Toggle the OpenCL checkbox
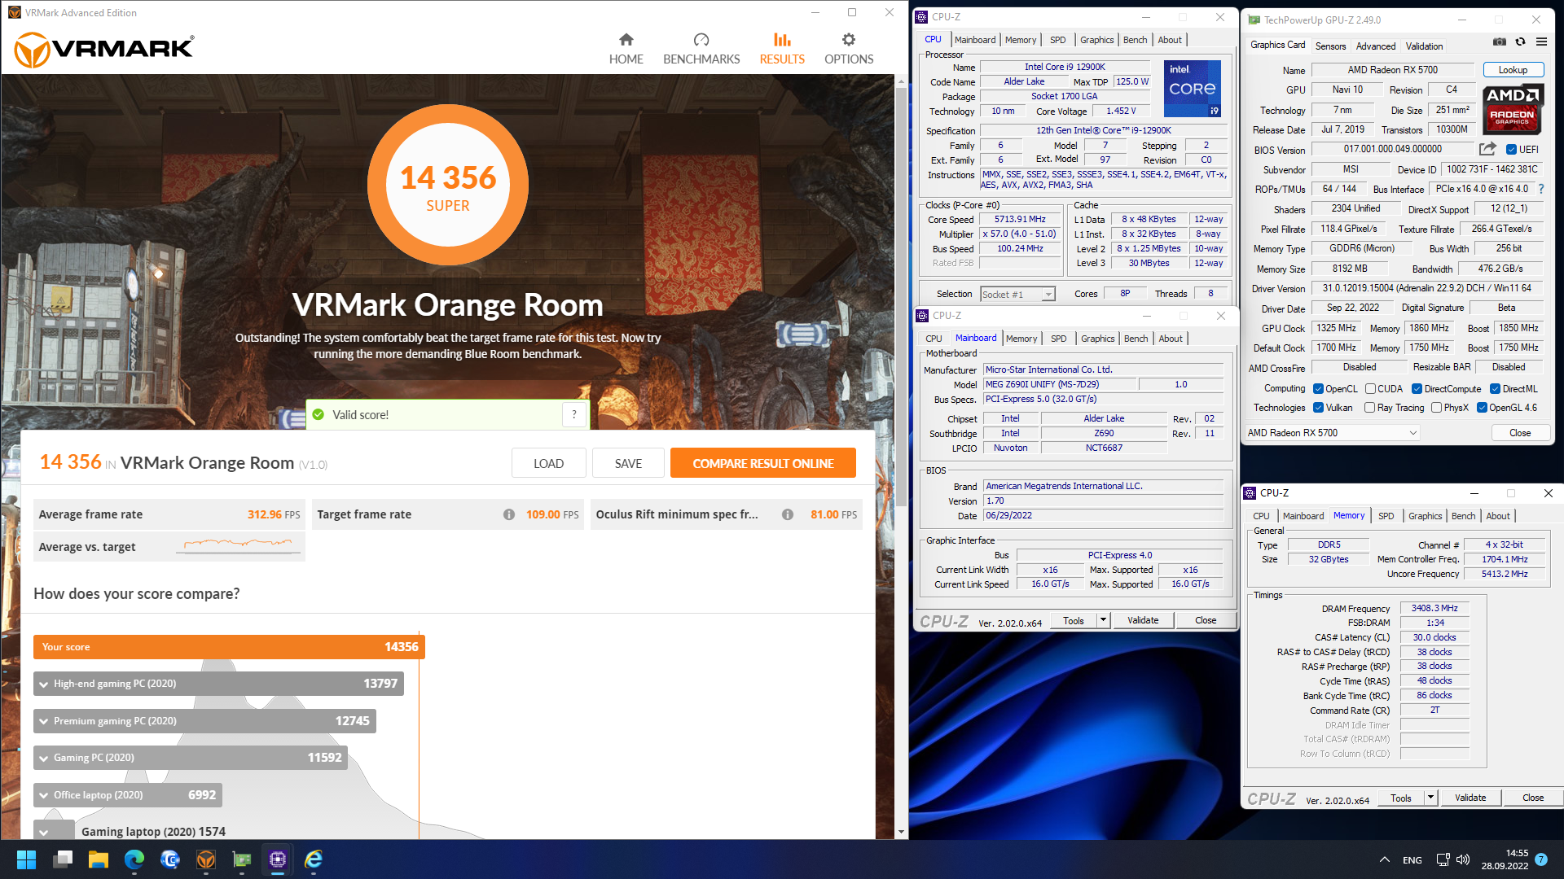1564x879 pixels. click(x=1318, y=389)
